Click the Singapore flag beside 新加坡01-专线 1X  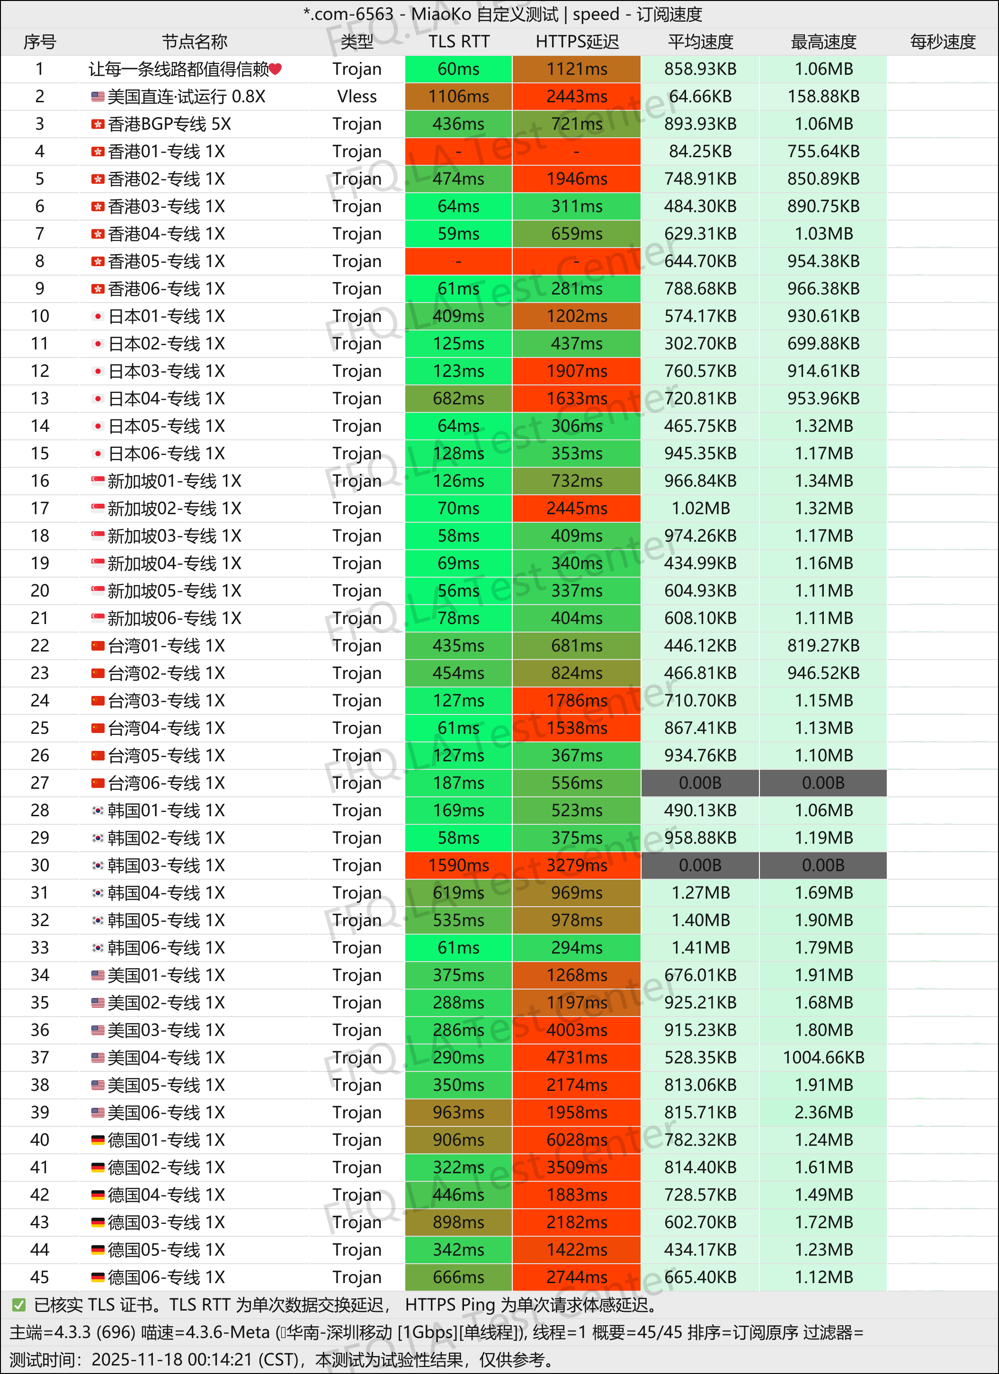(x=98, y=481)
